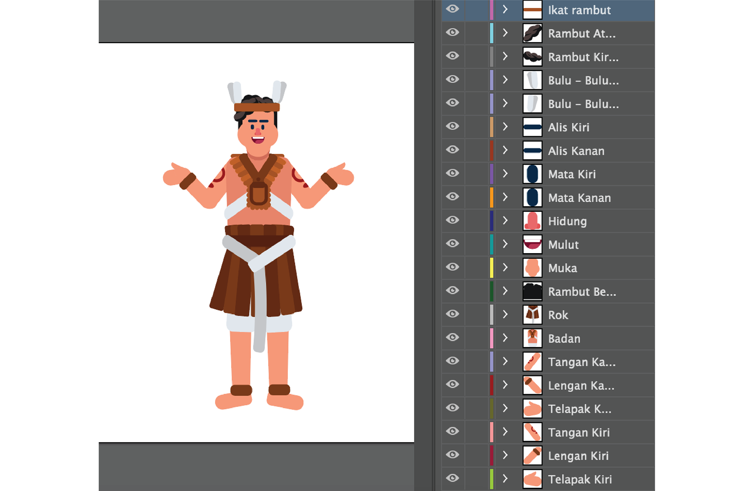This screenshot has width=754, height=491.
Task: Click the Telapak K... hand thumbnail
Action: click(x=533, y=409)
